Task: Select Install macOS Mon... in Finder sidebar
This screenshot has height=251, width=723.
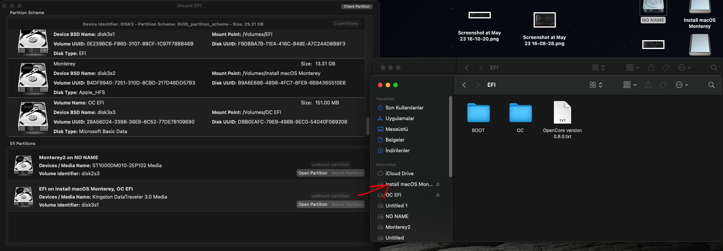Action: coord(409,184)
